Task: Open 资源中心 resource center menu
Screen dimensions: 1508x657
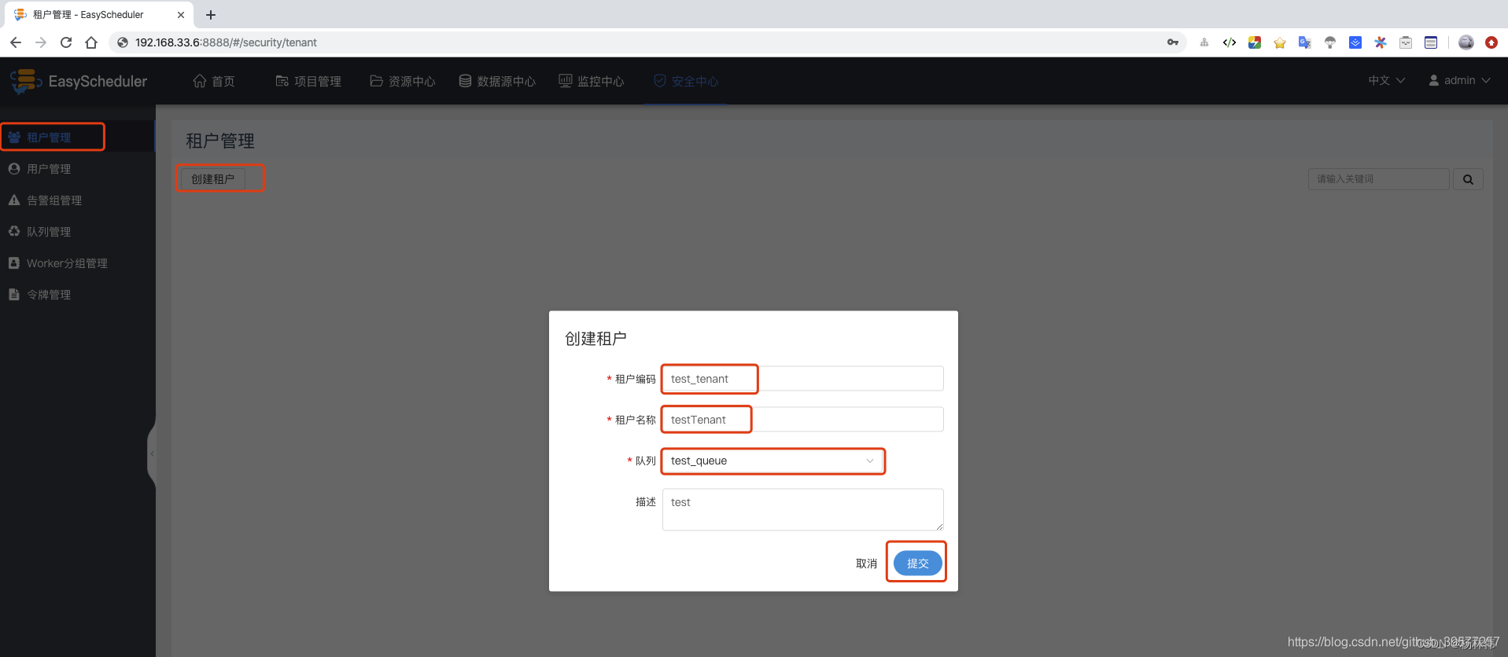Action: click(403, 81)
